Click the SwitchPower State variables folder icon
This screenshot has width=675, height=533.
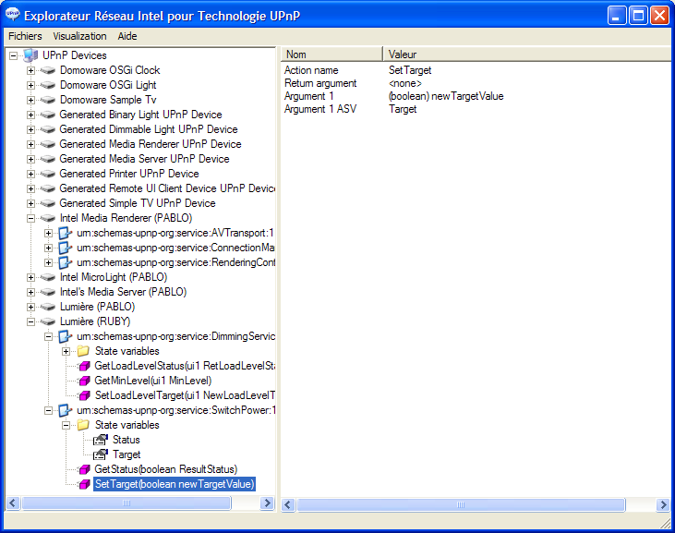83,425
